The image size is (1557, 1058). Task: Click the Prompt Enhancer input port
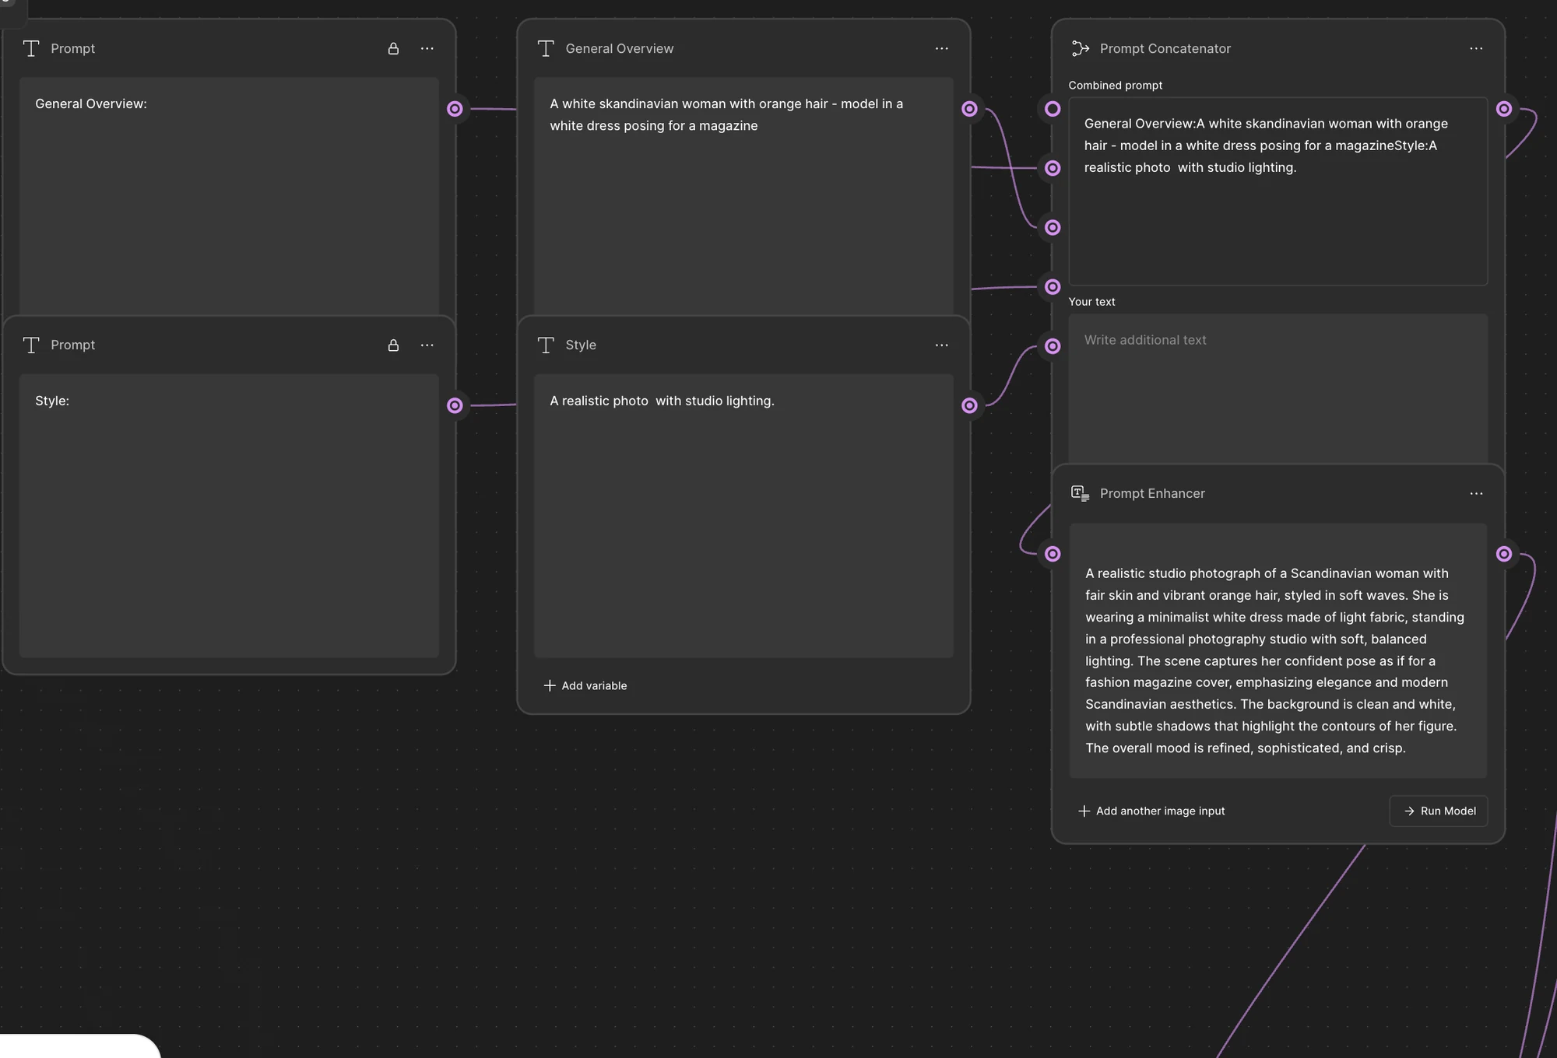(1053, 554)
